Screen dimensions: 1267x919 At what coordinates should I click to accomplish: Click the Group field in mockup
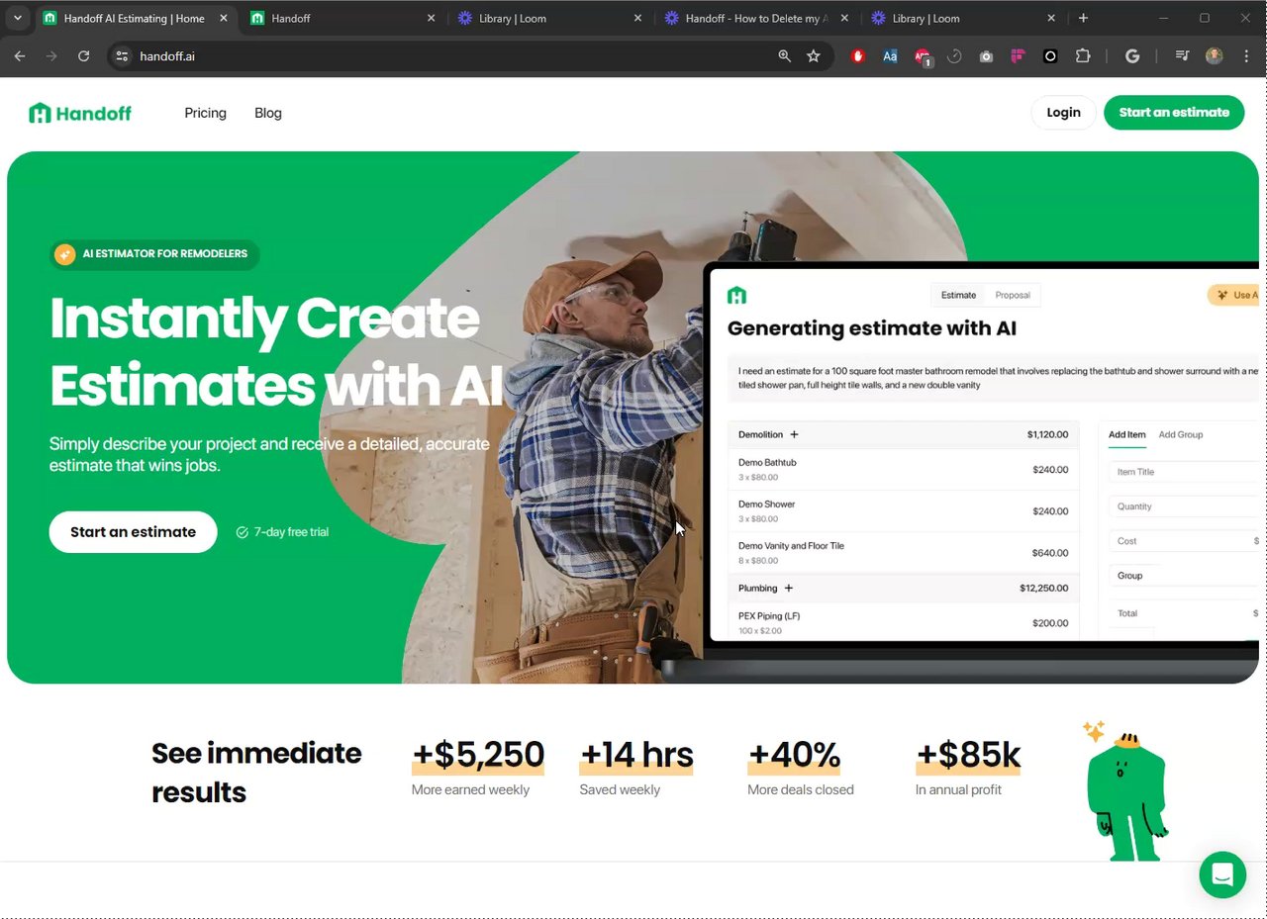[x=1184, y=576]
